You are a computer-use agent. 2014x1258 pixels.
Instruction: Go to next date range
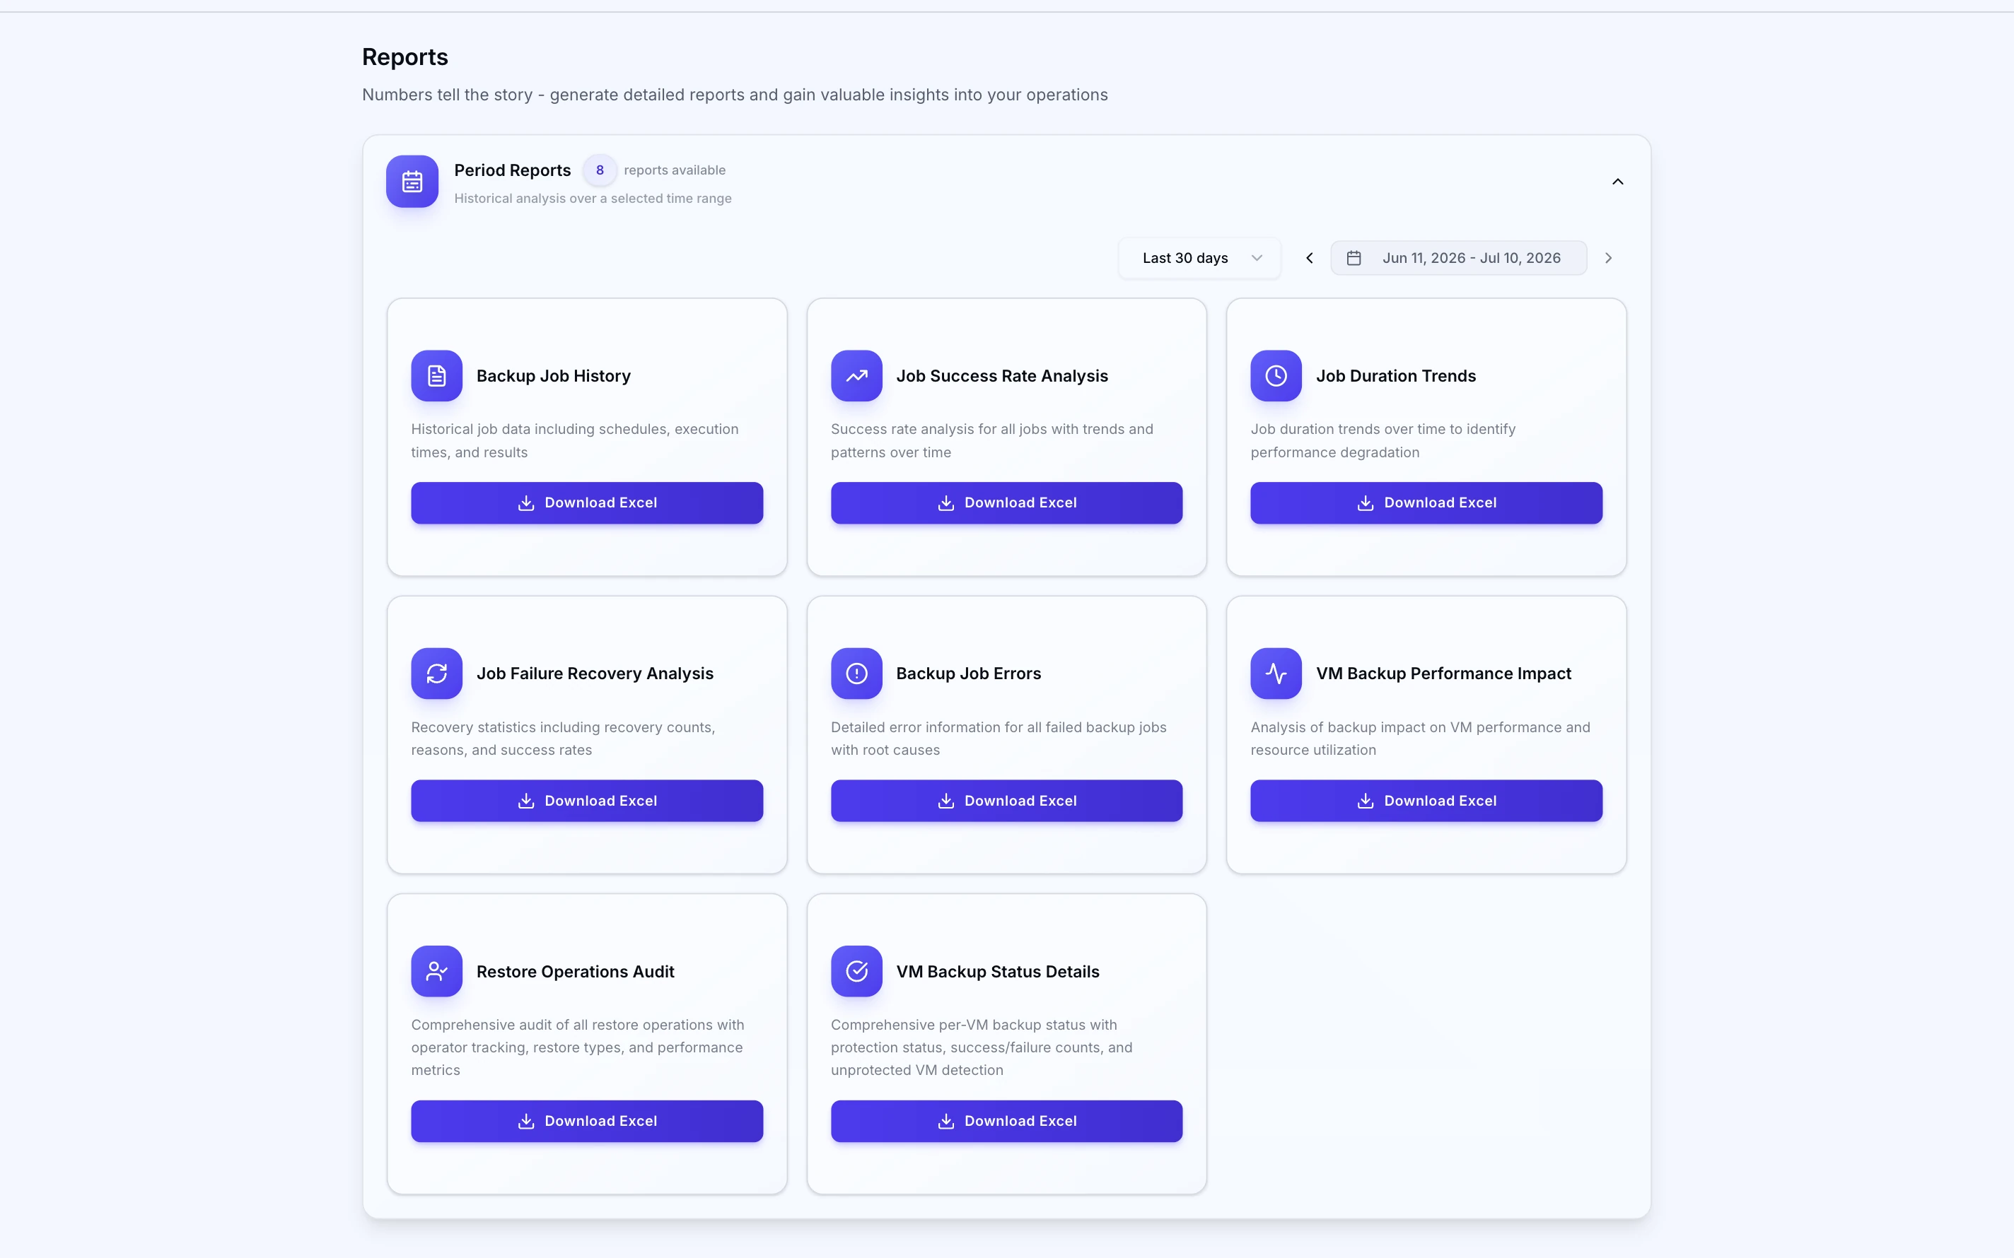click(1608, 258)
